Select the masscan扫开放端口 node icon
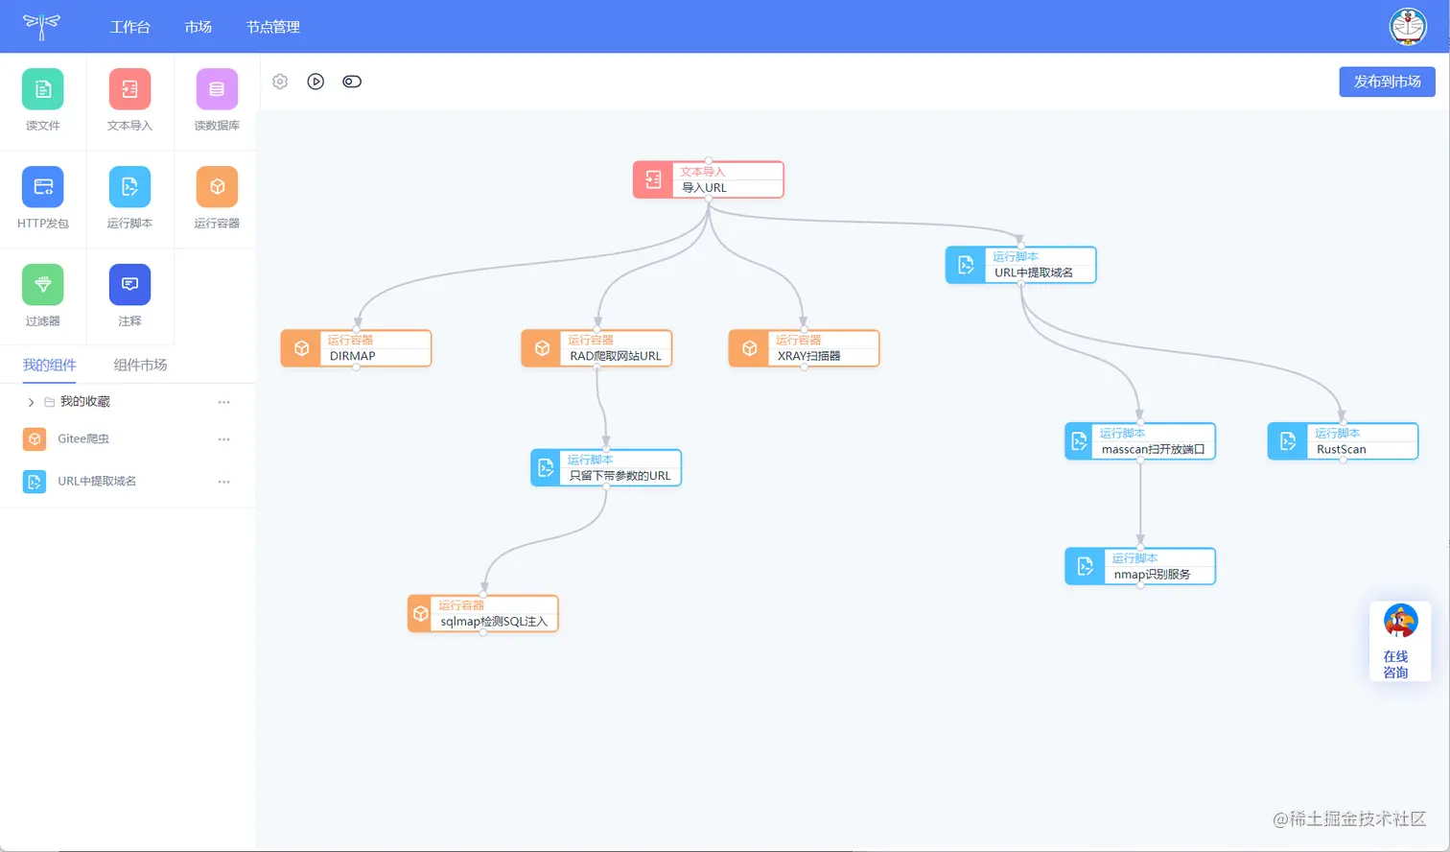Viewport: 1450px width, 852px height. 1079,441
